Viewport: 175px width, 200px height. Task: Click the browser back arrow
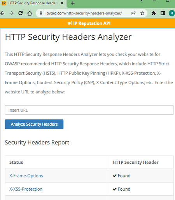click(x=2, y=13)
